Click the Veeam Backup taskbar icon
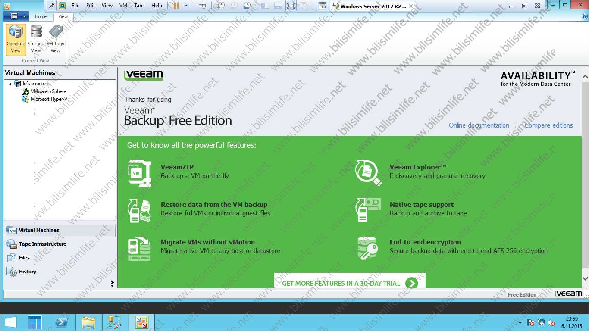Image resolution: width=589 pixels, height=331 pixels. [x=141, y=322]
